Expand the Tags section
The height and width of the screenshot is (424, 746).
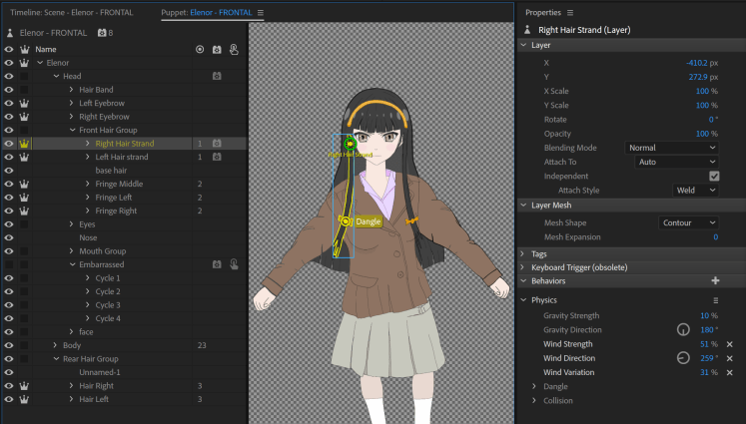524,254
